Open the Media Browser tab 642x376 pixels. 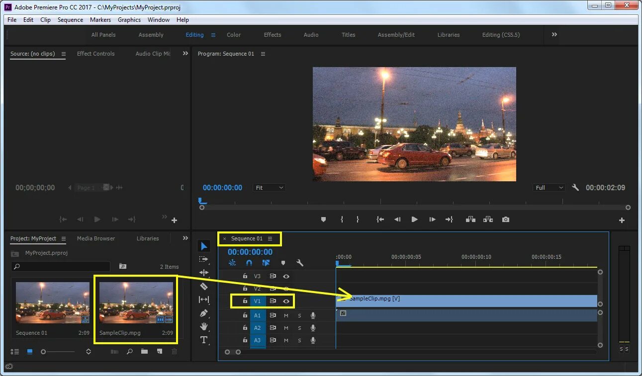[96, 238]
